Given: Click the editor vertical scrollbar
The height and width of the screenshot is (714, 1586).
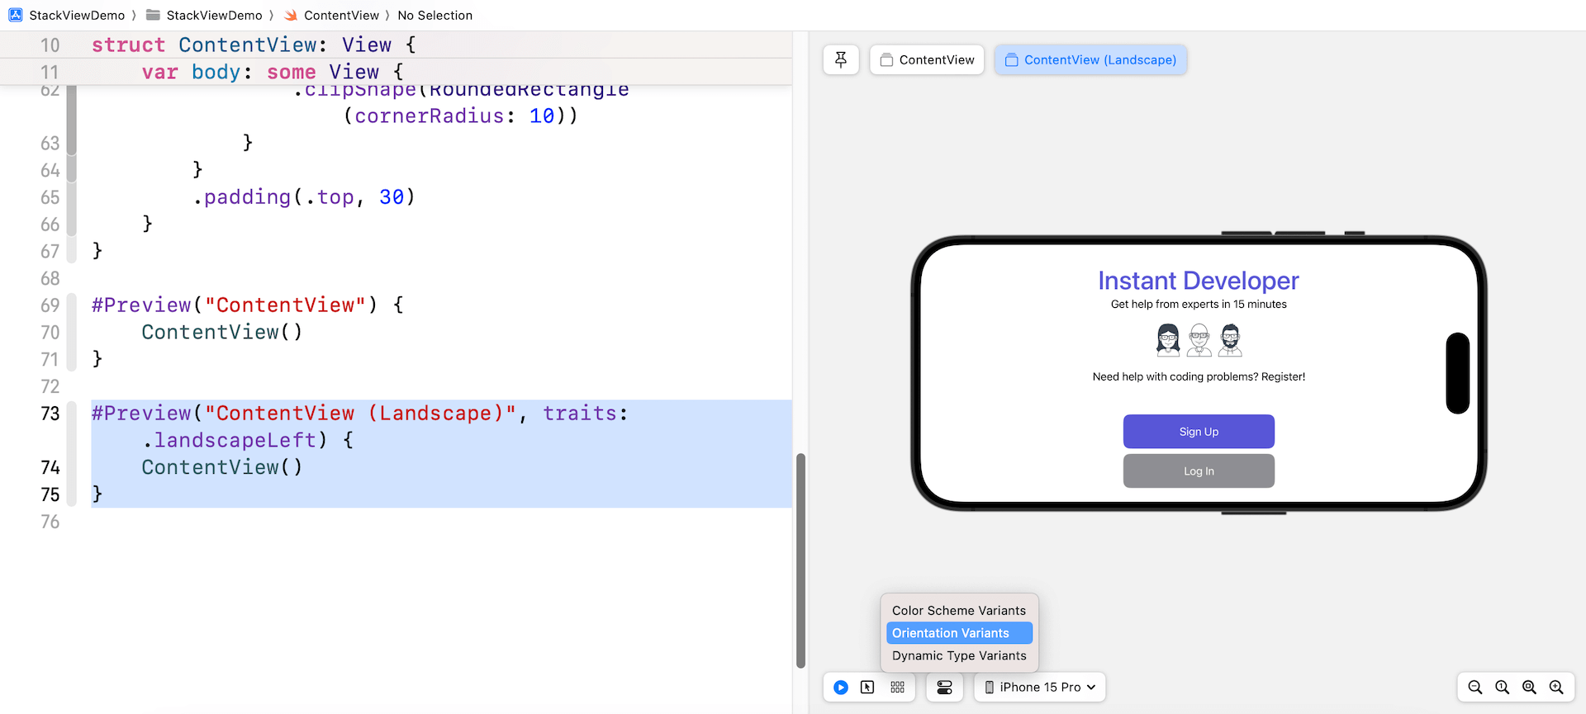Looking at the screenshot, I should click(x=800, y=560).
